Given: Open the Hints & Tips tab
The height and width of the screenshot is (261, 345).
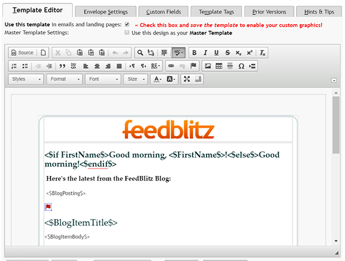Looking at the screenshot, I should point(319,11).
